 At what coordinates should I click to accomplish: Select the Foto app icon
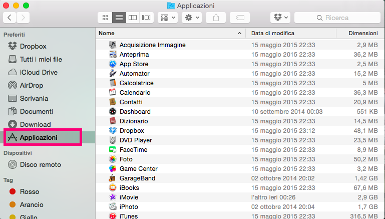113,159
